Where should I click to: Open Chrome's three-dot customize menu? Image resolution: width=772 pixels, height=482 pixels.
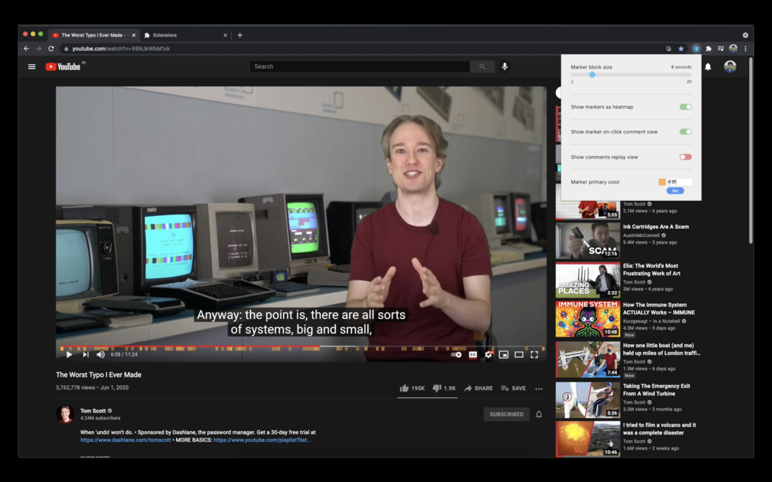745,49
